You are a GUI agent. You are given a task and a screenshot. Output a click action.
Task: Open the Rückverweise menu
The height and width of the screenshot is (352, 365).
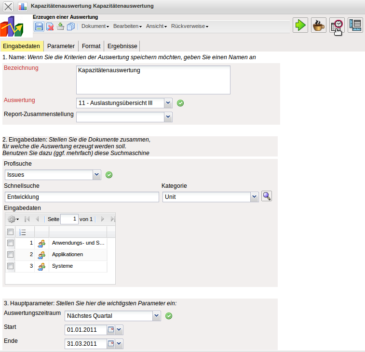[x=189, y=26]
